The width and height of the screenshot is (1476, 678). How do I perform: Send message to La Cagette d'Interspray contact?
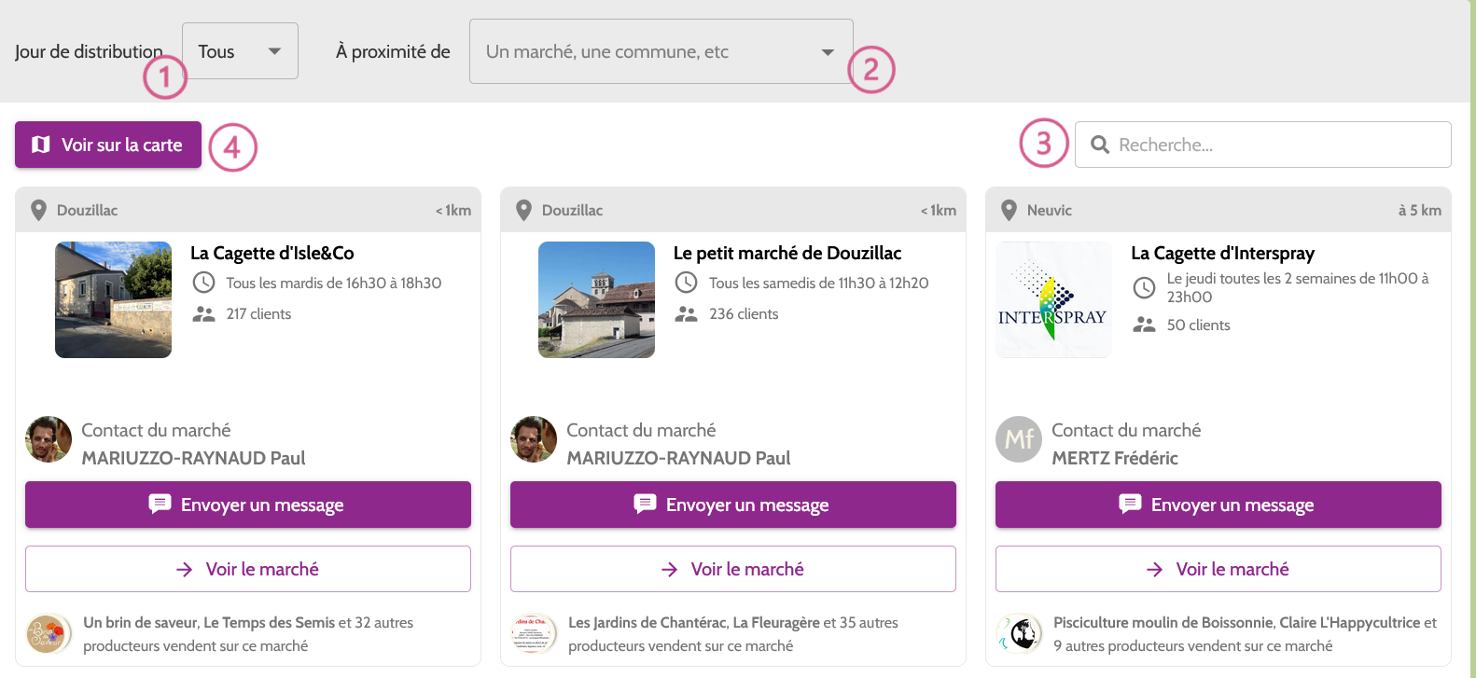[1218, 505]
